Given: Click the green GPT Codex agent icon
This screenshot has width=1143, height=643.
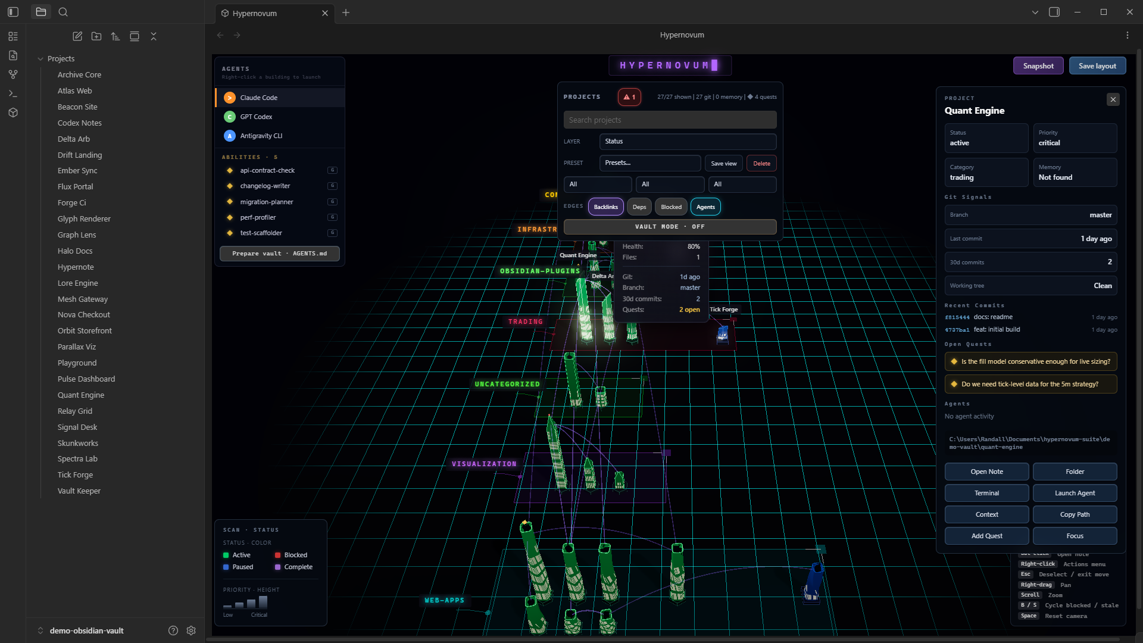Looking at the screenshot, I should [x=230, y=117].
